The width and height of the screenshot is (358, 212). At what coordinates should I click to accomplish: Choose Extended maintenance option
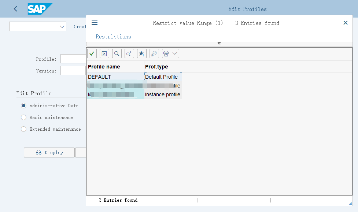pos(24,129)
